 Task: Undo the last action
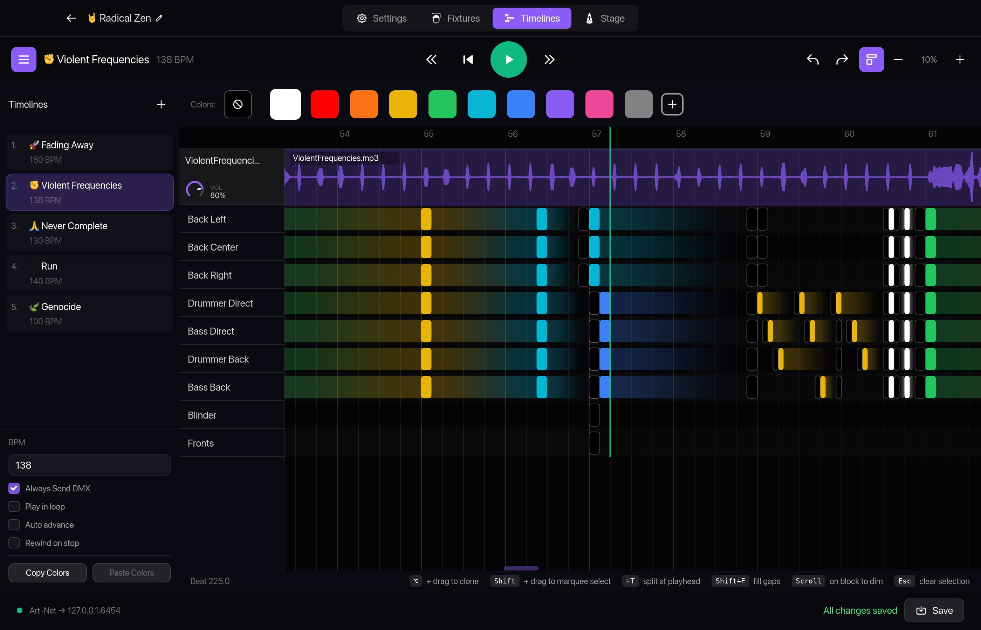tap(813, 60)
